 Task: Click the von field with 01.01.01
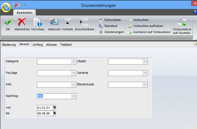point(45,108)
